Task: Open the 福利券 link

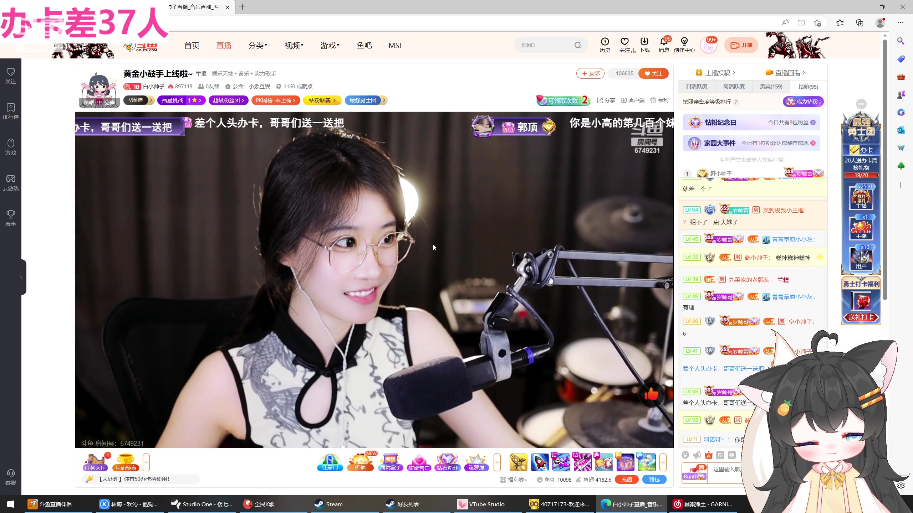Action: coord(516,480)
